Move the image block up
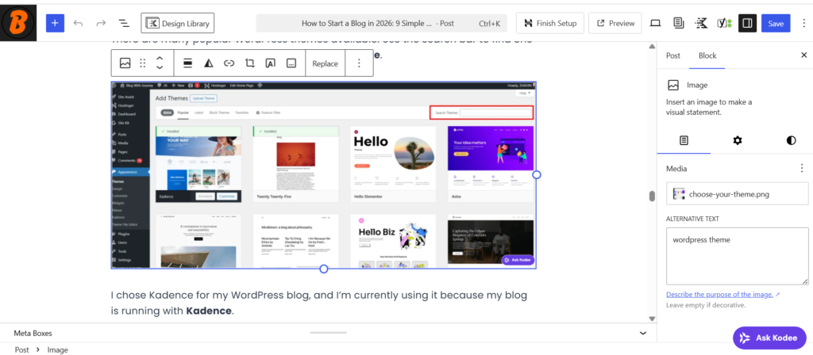Screen dimensions: 813x355 click(x=160, y=59)
